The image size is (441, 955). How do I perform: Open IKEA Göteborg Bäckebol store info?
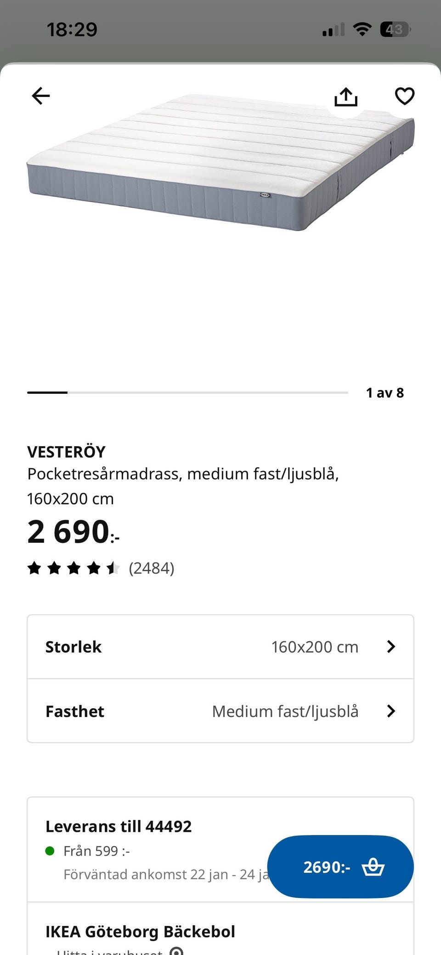(x=140, y=932)
